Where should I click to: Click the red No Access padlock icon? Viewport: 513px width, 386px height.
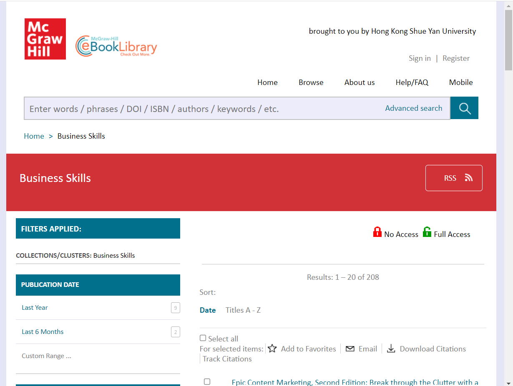[x=377, y=232]
